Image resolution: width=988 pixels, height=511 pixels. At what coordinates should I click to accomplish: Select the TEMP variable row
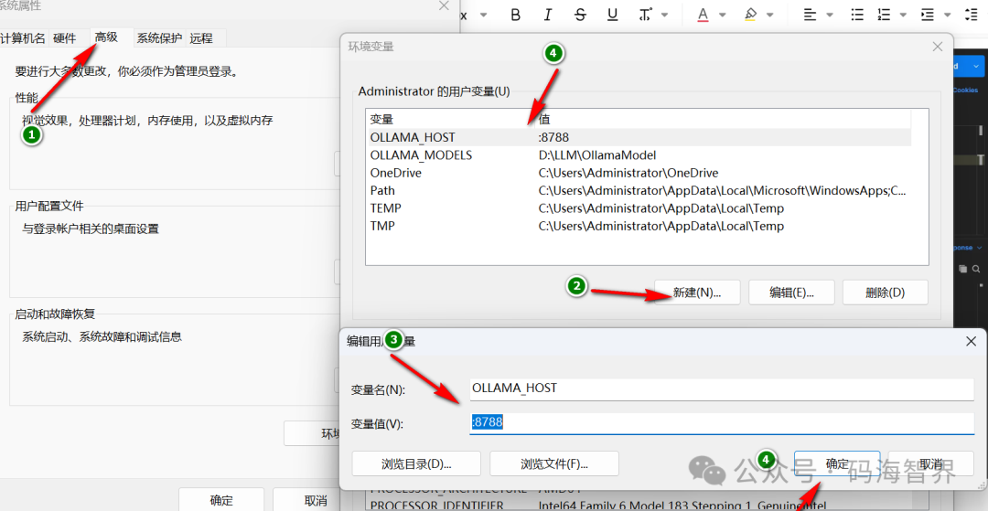(x=639, y=208)
